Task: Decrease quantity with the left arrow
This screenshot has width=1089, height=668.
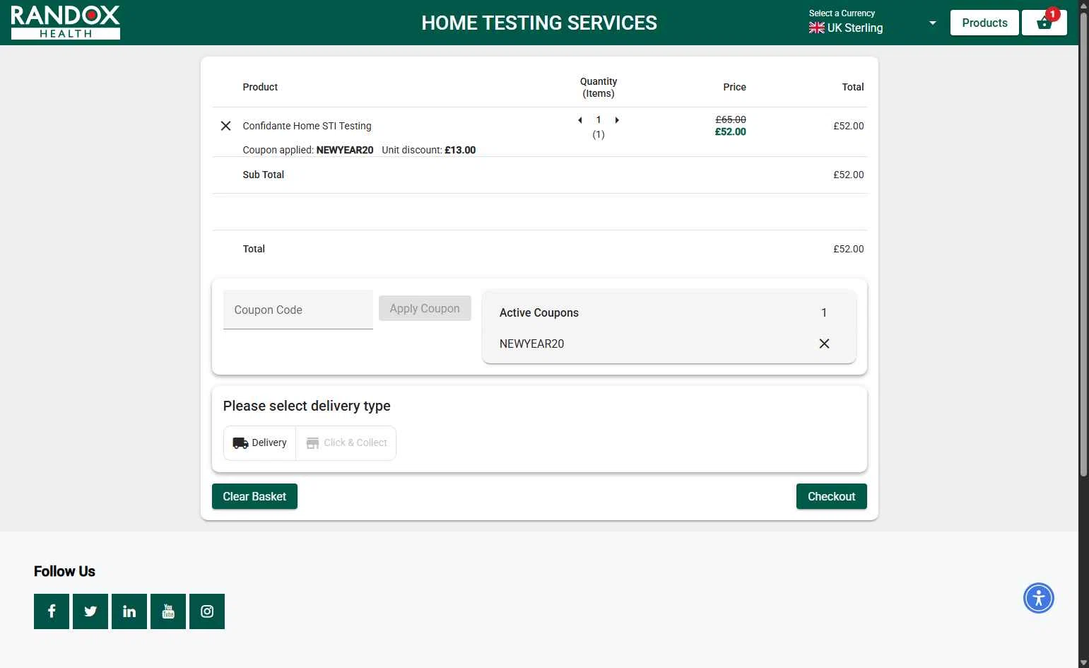Action: pos(580,120)
